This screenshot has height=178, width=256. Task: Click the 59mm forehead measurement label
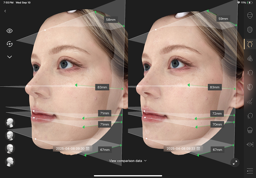(x=223, y=19)
